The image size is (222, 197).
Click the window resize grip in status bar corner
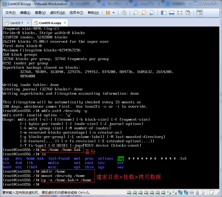[218, 193]
